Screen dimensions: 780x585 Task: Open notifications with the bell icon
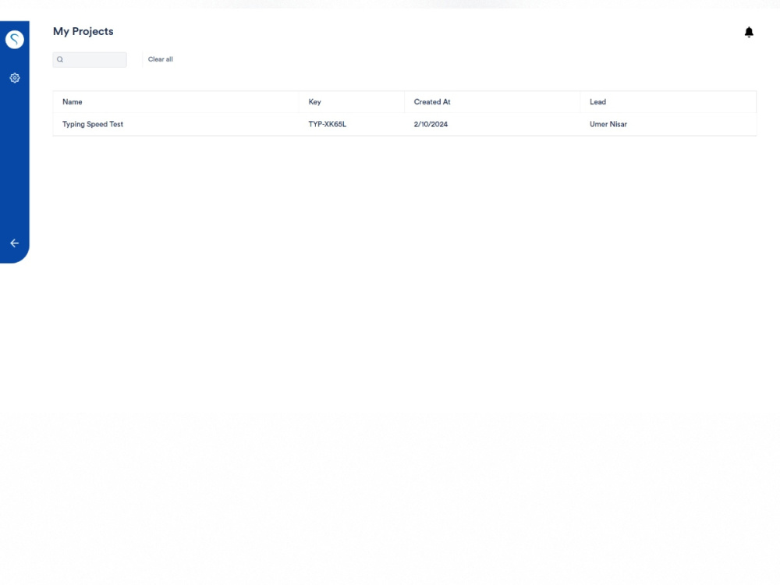tap(749, 32)
